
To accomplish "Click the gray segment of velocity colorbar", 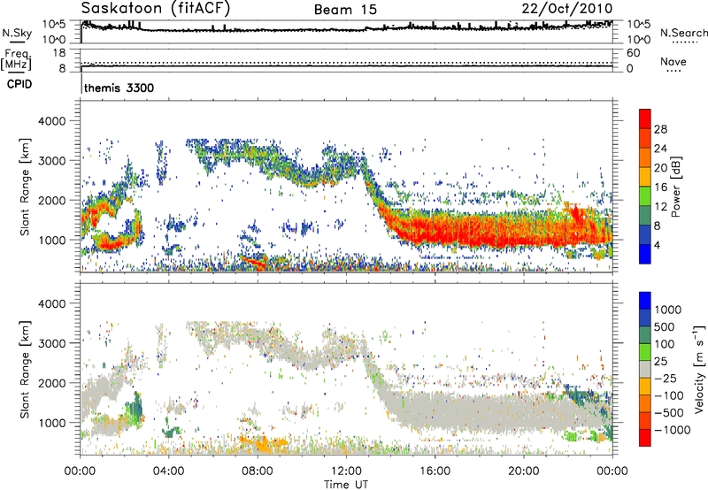I will 645,369.
